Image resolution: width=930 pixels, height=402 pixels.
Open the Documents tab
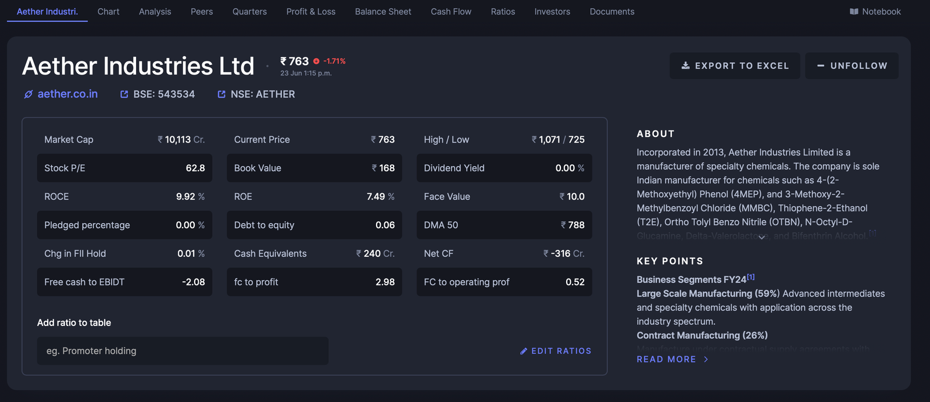point(612,12)
